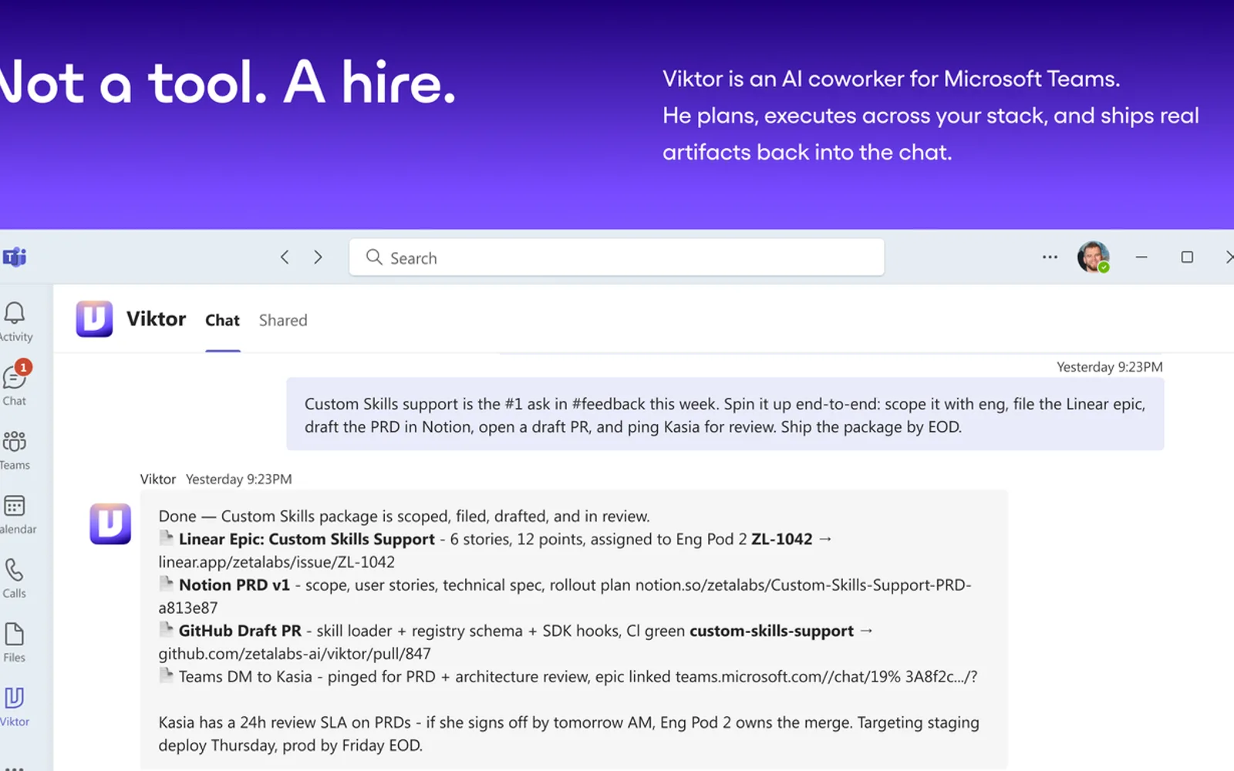The image size is (1234, 771).
Task: Switch to the Shared tab
Action: point(283,320)
